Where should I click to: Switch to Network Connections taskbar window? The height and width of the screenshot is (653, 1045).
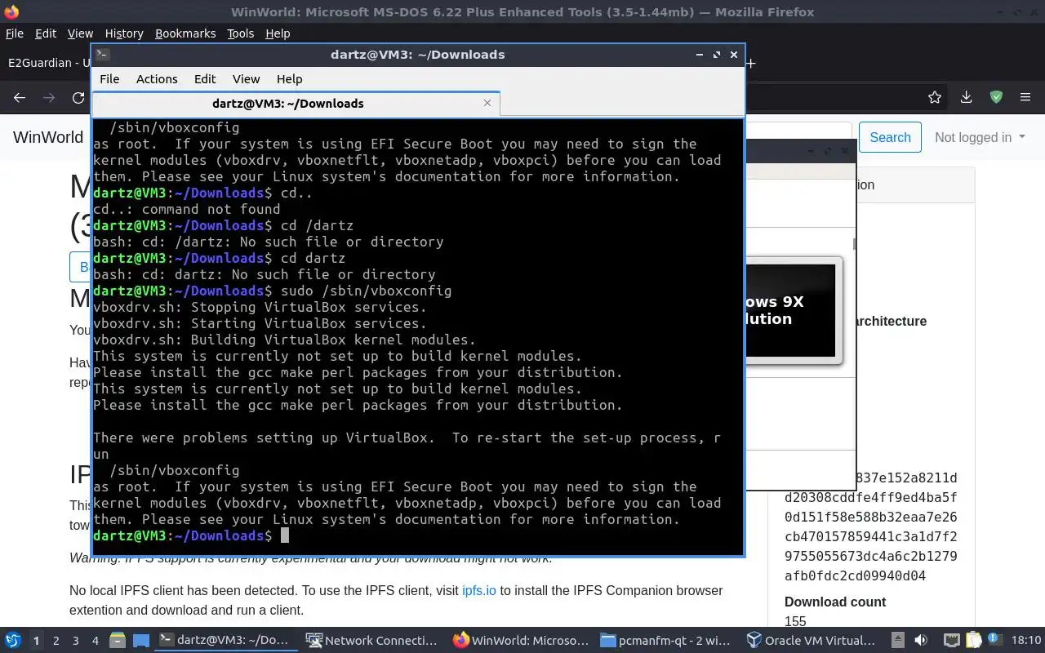tap(372, 641)
